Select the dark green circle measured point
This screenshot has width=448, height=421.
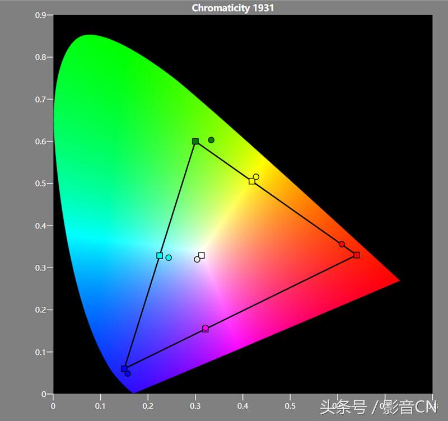tap(211, 140)
